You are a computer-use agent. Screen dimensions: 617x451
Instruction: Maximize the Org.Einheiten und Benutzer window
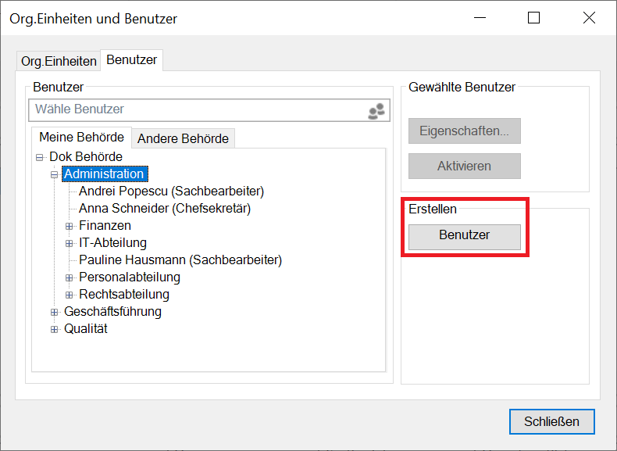click(533, 18)
